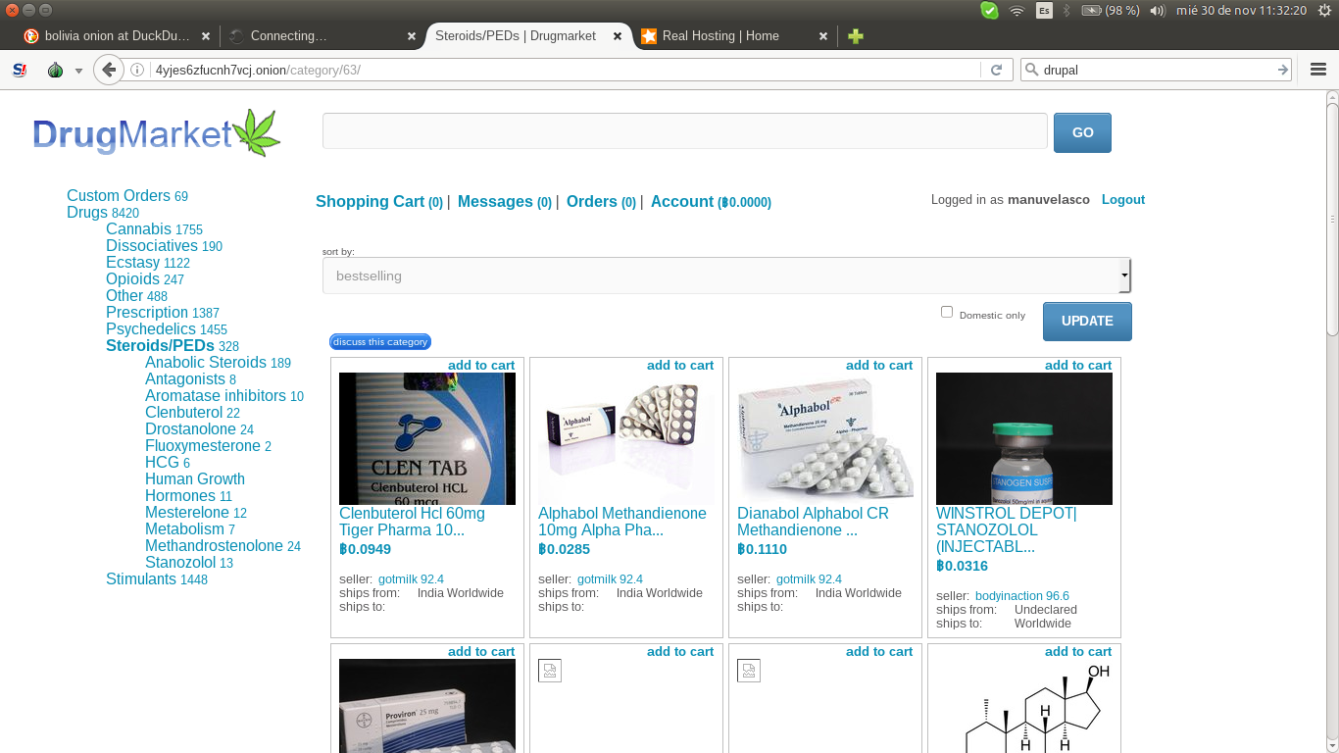Add WINSTROL DEPOT Stanozolol to cart
Viewport: 1339px width, 753px height.
[1078, 365]
